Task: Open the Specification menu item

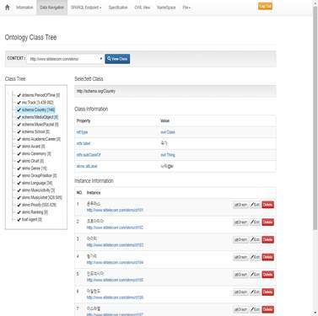Action: (x=118, y=8)
